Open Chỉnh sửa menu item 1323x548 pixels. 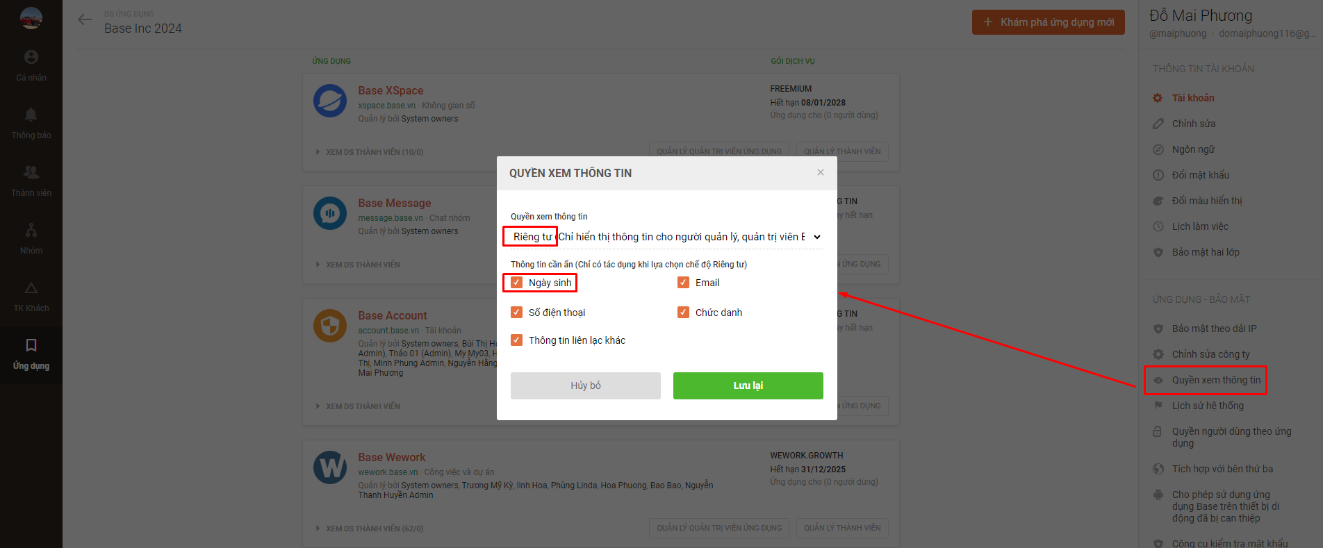coord(1194,124)
